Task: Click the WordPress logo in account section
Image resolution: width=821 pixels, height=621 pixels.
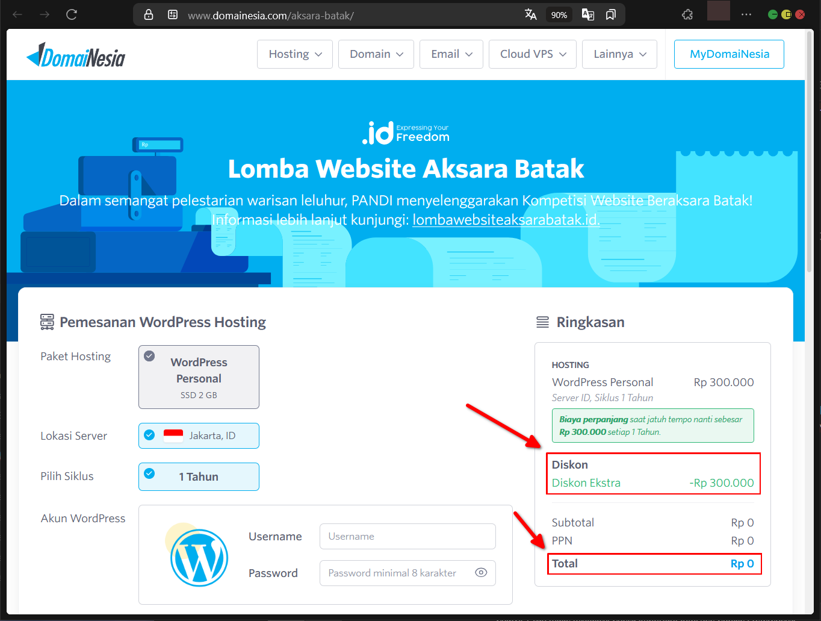Action: click(x=199, y=558)
